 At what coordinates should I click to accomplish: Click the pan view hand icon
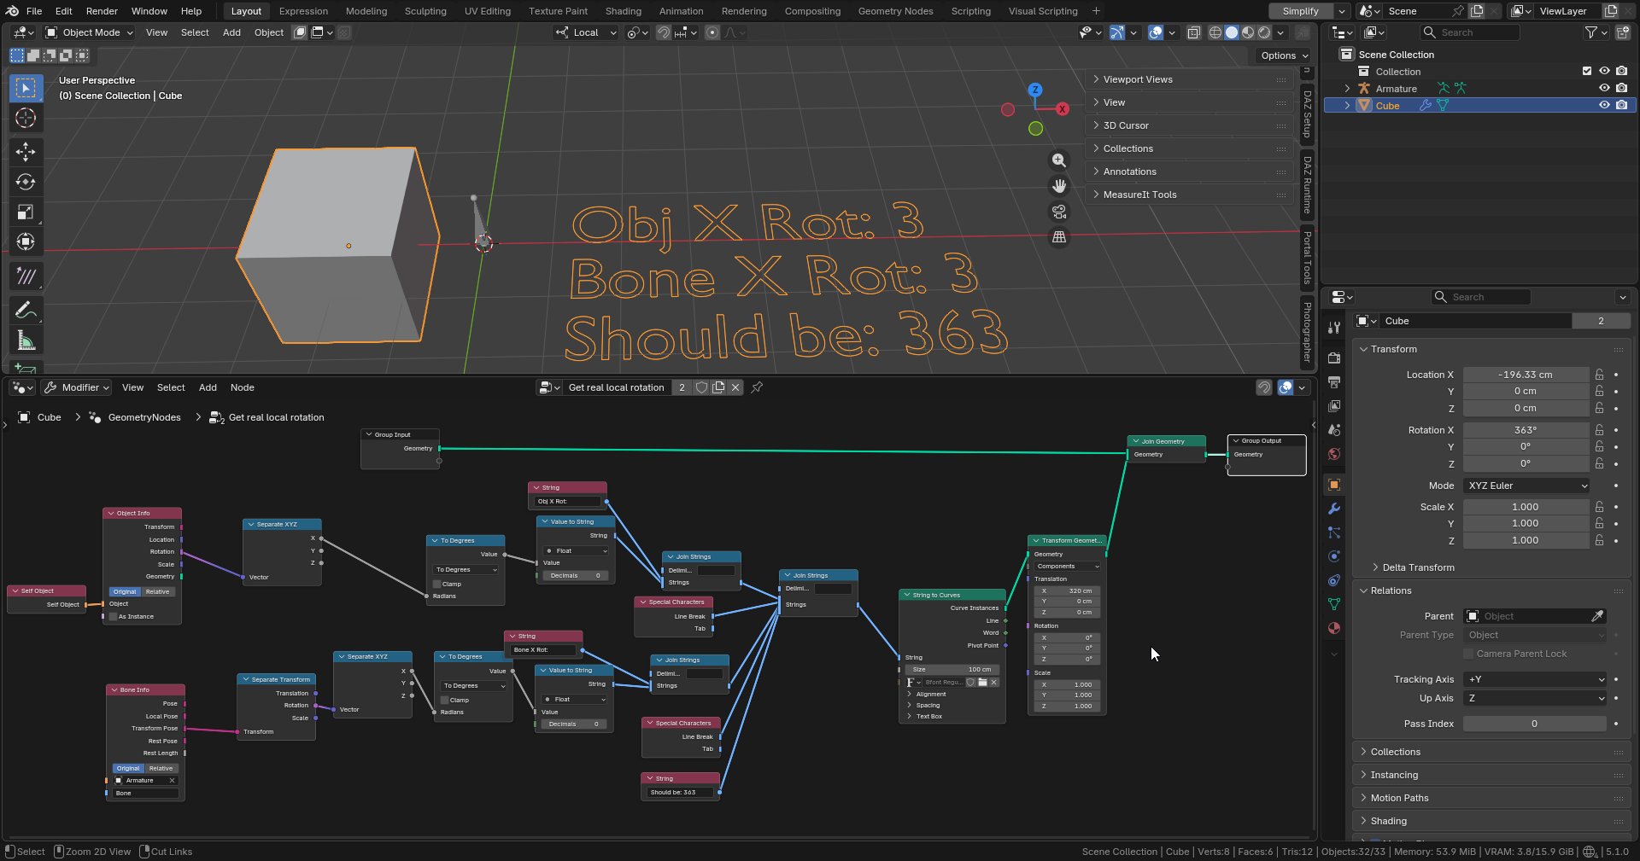(x=1059, y=185)
